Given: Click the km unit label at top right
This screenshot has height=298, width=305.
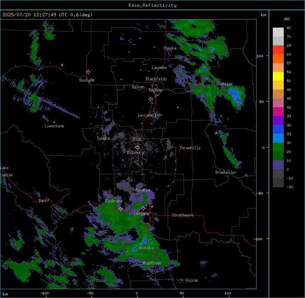Looking at the screenshot, I should [x=263, y=15].
